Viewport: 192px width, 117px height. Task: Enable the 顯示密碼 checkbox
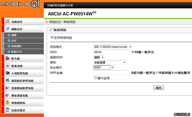point(95,78)
